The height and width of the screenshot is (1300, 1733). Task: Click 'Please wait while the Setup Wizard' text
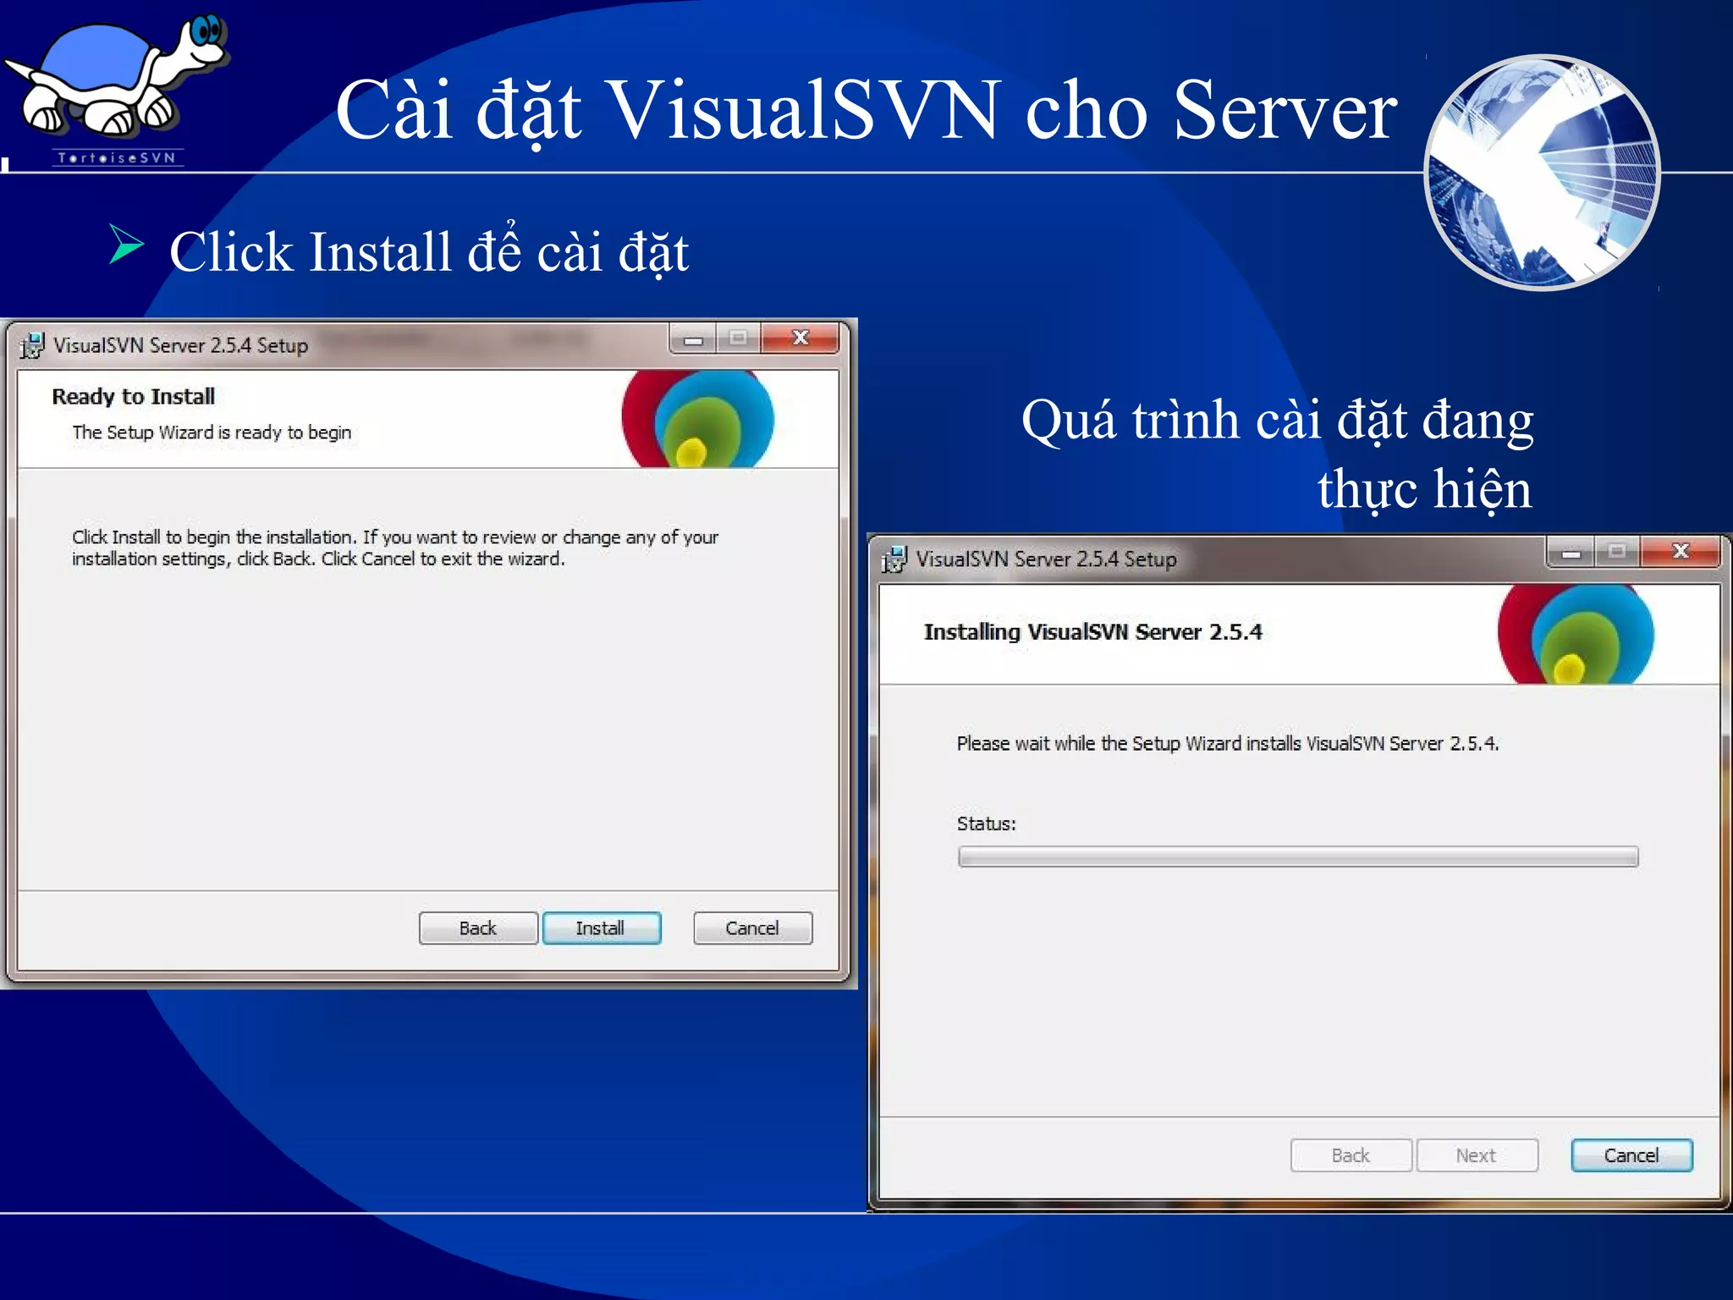[1228, 744]
